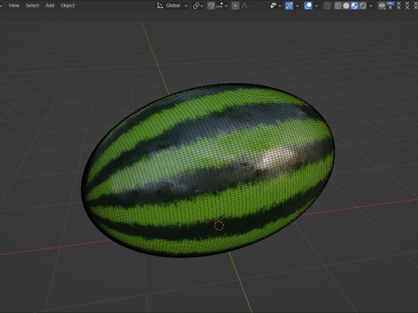This screenshot has width=418, height=313.
Task: Expand the gizmo options dropdown arrow
Action: 297,5
